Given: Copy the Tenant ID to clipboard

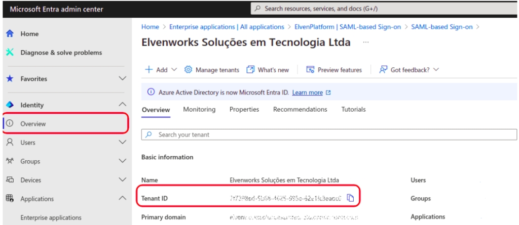Looking at the screenshot, I should (x=350, y=198).
